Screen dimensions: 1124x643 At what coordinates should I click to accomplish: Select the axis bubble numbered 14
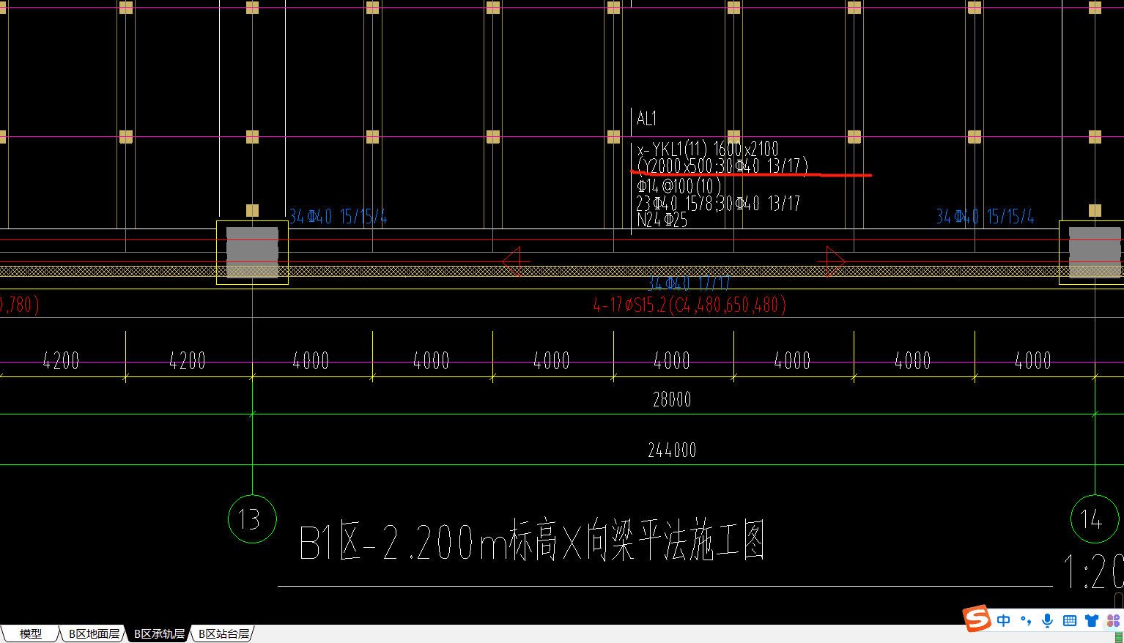[1095, 519]
